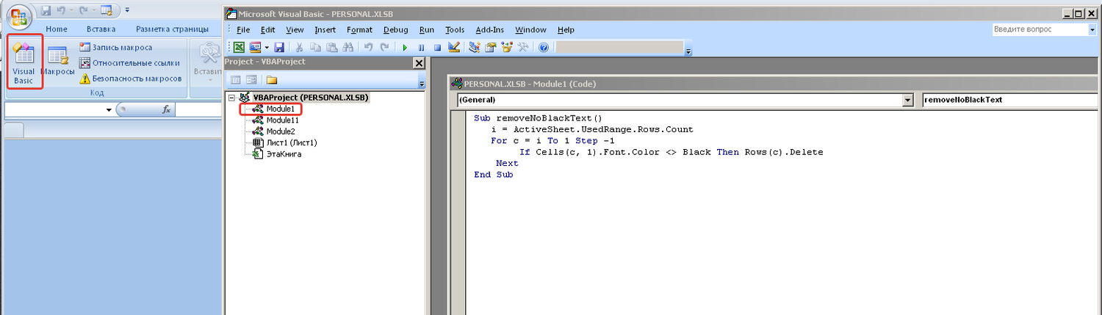This screenshot has height=315, width=1102.
Task: Open the Edit menu in Visual Basic
Action: click(267, 30)
